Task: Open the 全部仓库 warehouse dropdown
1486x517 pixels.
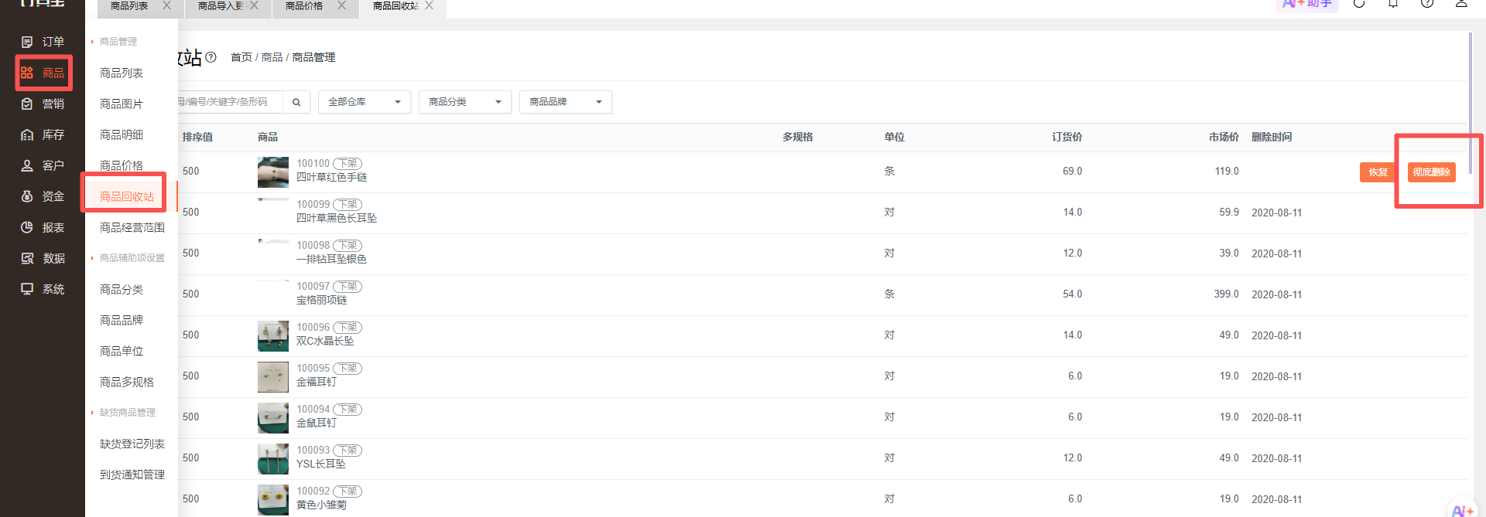Action: coord(365,102)
